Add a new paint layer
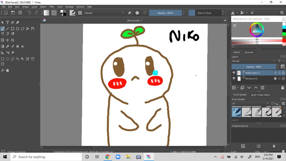The image size is (286, 161). coord(234,88)
